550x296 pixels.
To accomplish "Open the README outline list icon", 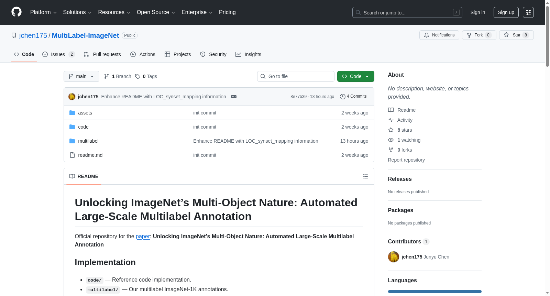I will pyautogui.click(x=365, y=176).
